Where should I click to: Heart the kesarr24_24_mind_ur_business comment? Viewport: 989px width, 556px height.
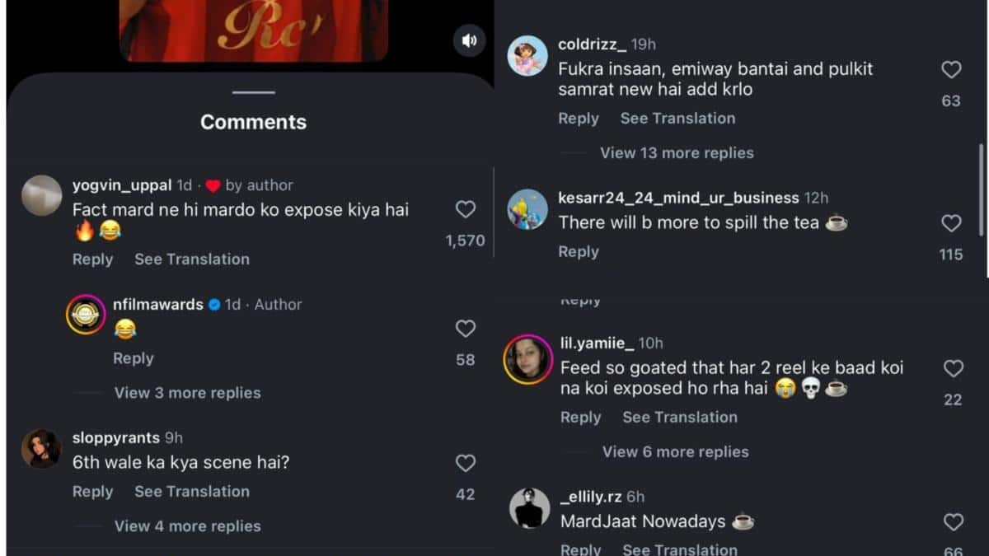[x=951, y=223]
